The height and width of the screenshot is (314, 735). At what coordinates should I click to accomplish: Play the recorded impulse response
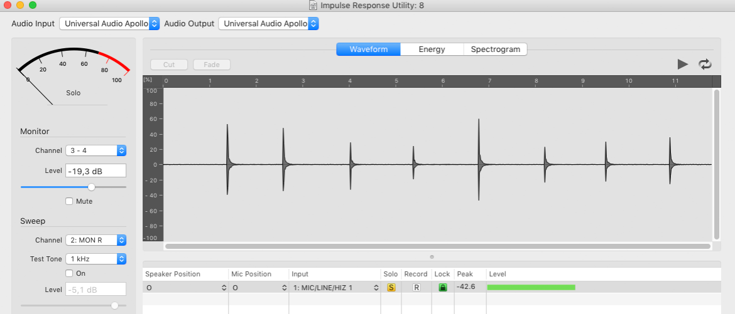click(682, 64)
